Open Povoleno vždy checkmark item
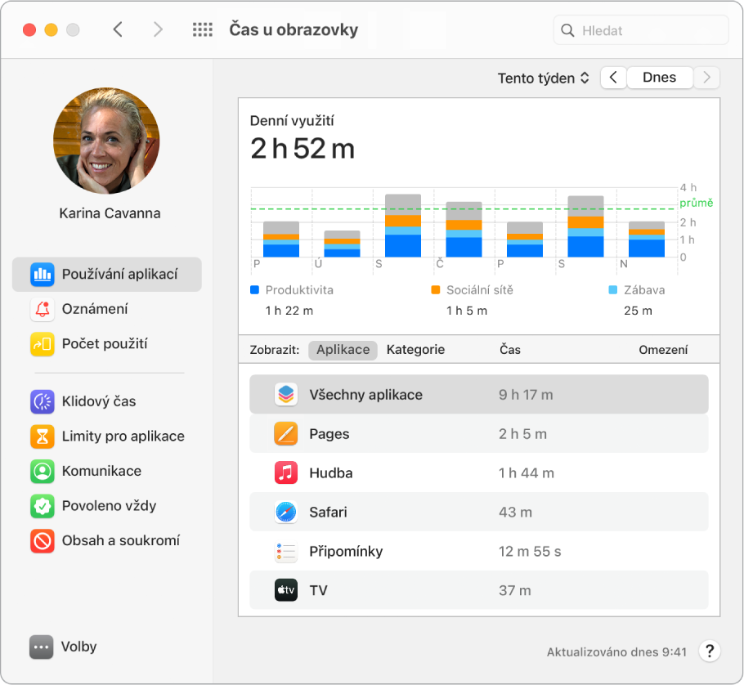Screen dimensions: 744x685 pos(109,506)
